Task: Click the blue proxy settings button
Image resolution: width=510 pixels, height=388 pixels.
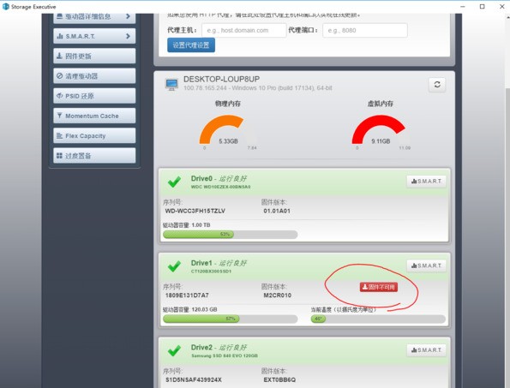Action: click(191, 45)
